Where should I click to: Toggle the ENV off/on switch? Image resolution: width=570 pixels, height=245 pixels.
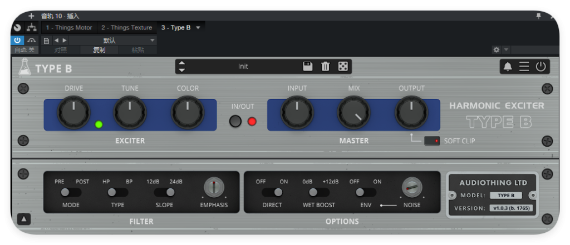click(x=365, y=192)
